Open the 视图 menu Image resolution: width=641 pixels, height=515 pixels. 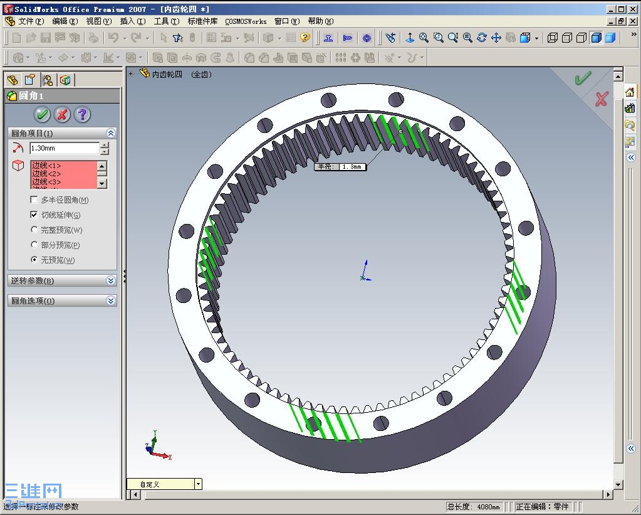pyautogui.click(x=99, y=21)
